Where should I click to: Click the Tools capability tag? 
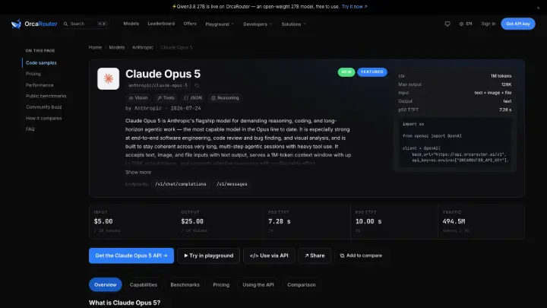point(166,98)
